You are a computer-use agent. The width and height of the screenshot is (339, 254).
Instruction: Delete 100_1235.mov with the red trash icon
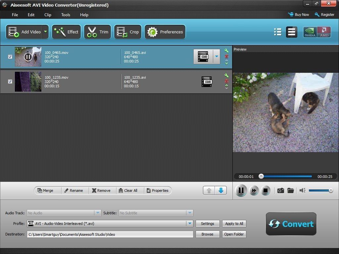(x=226, y=81)
